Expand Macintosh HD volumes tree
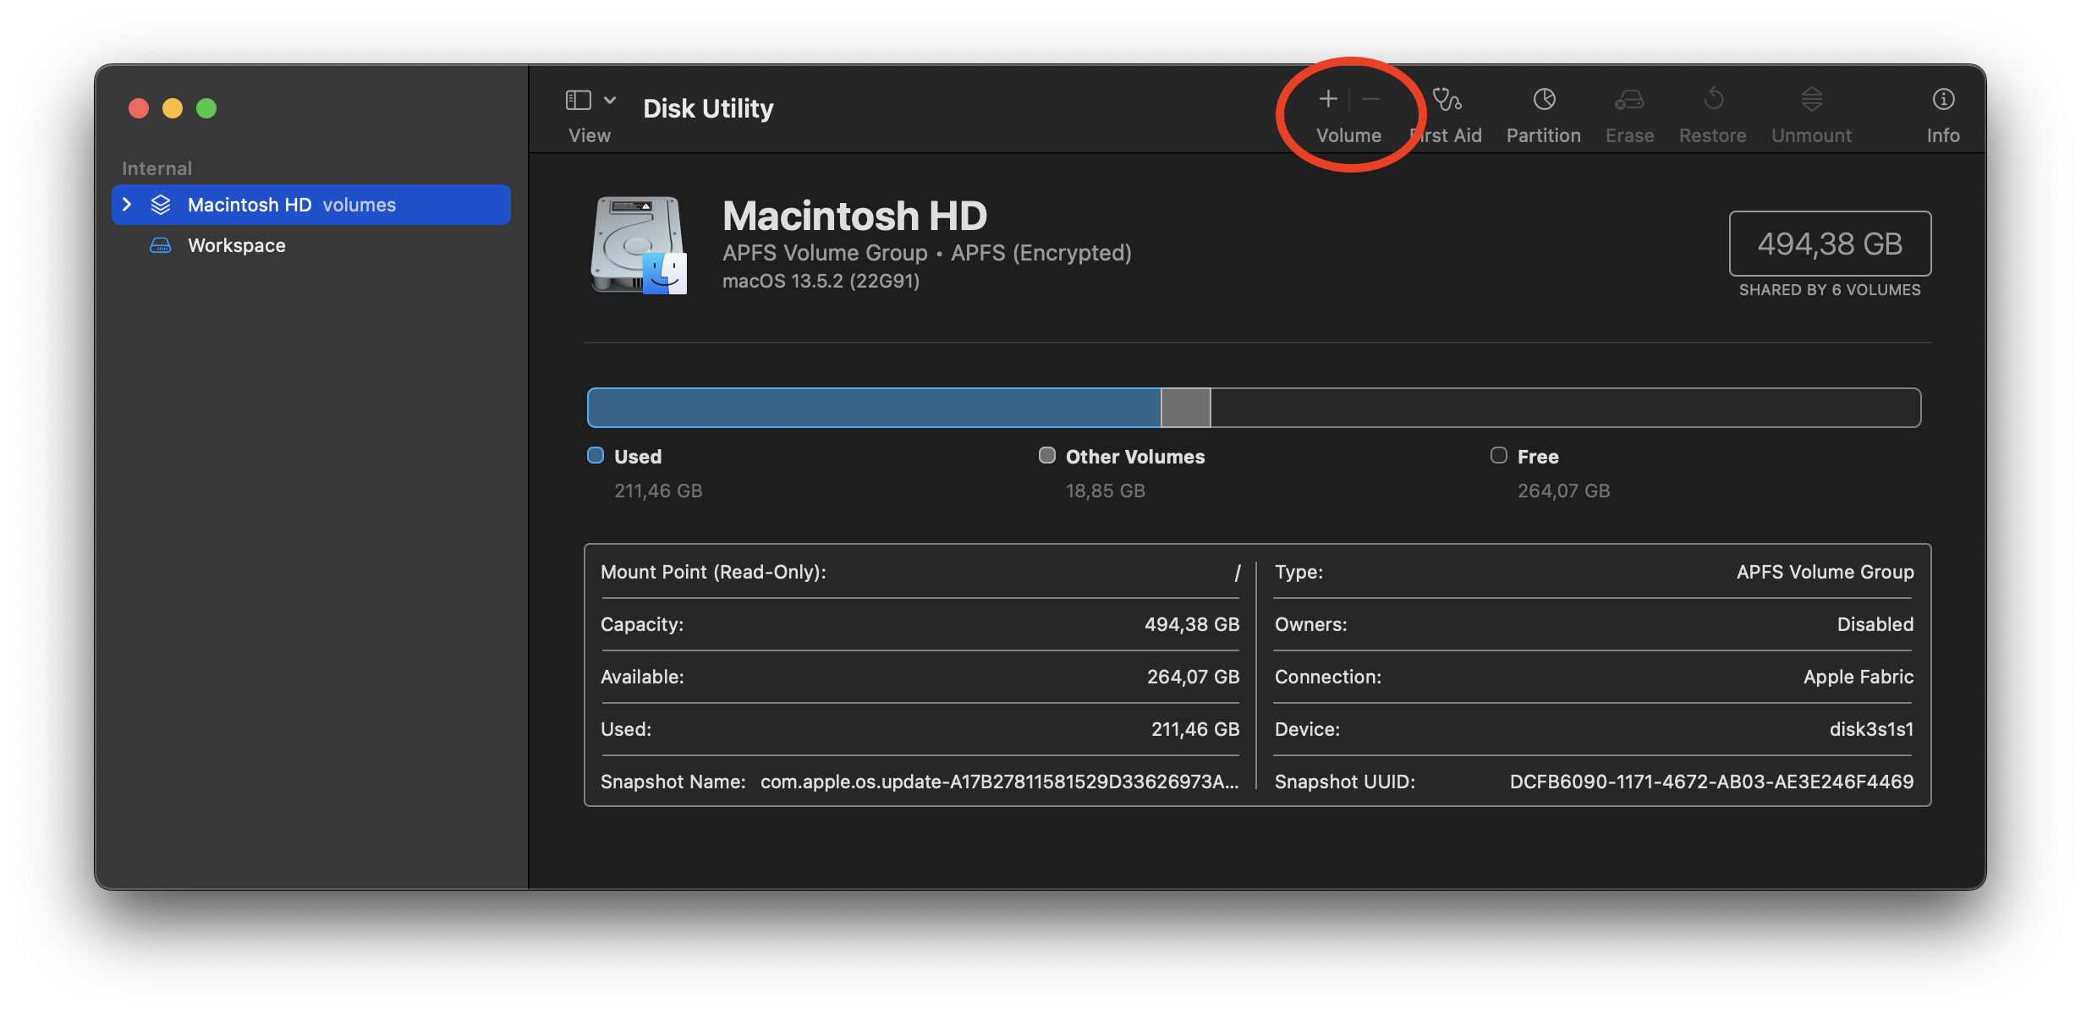2081x1015 pixels. coord(127,205)
